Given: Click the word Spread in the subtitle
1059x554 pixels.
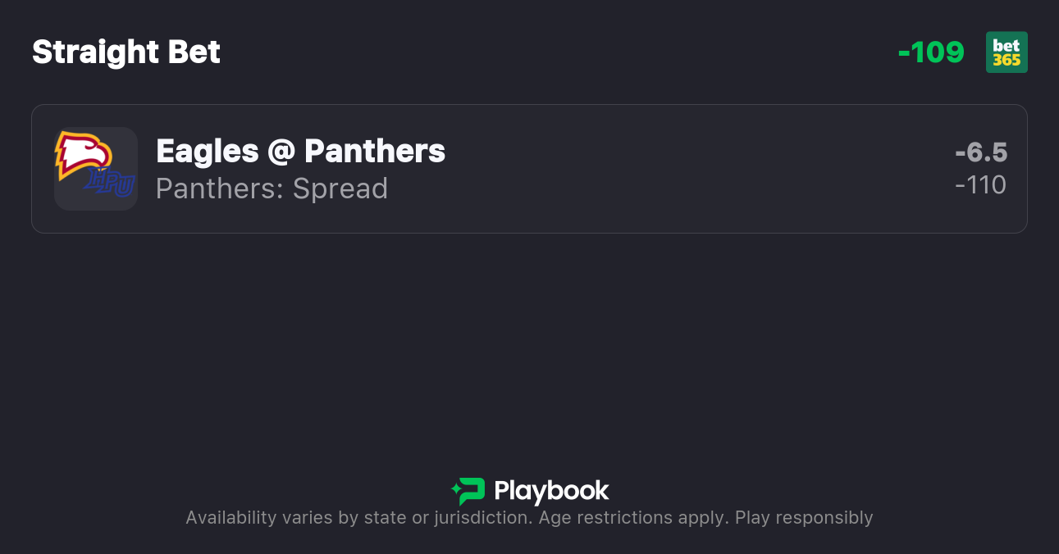Looking at the screenshot, I should 340,188.
